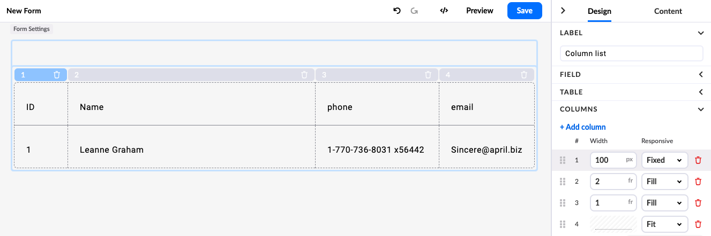711x236 pixels.
Task: Expand the TABLE section
Action: [701, 92]
